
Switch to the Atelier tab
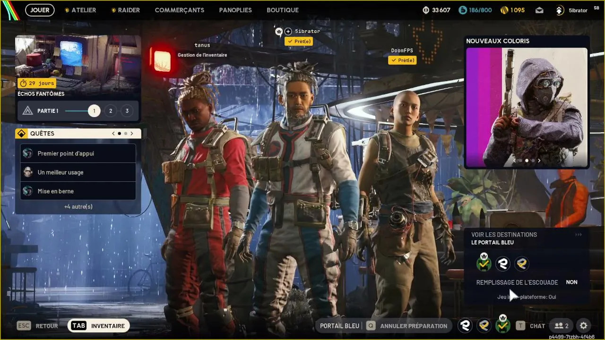coord(80,10)
